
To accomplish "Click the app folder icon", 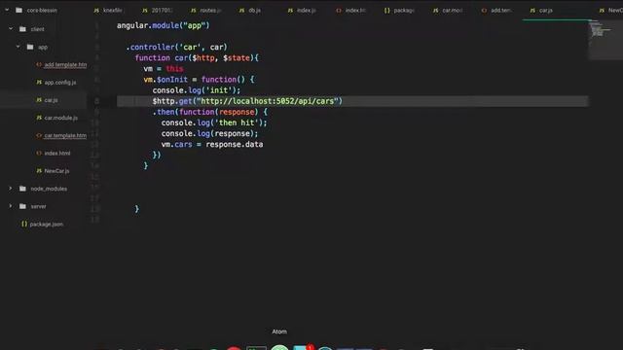I will [30, 47].
